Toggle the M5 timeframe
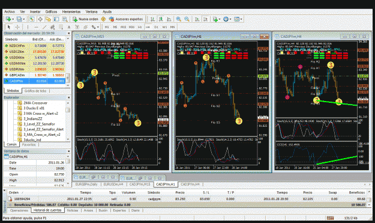This screenshot has width=375, height=223. pos(115,27)
